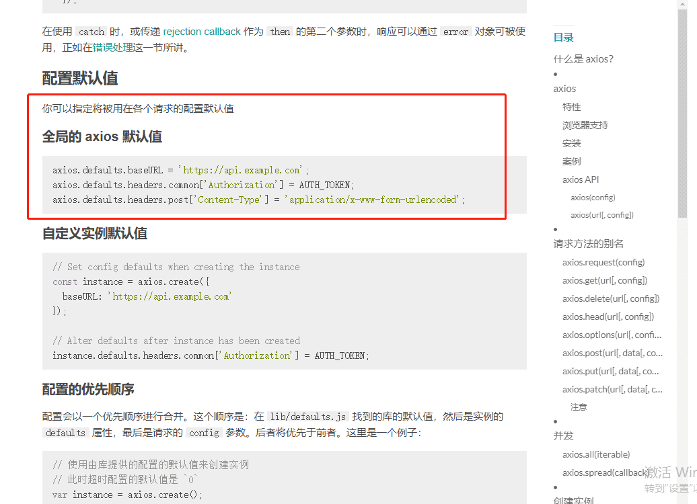The height and width of the screenshot is (504, 697).
Task: Select axios.spread(callback) in sidebar
Action: (606, 473)
